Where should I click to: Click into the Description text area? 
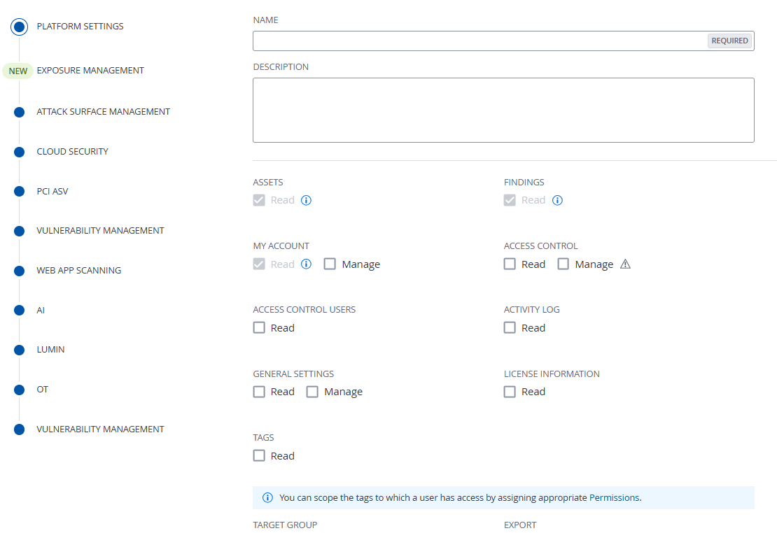(x=503, y=110)
